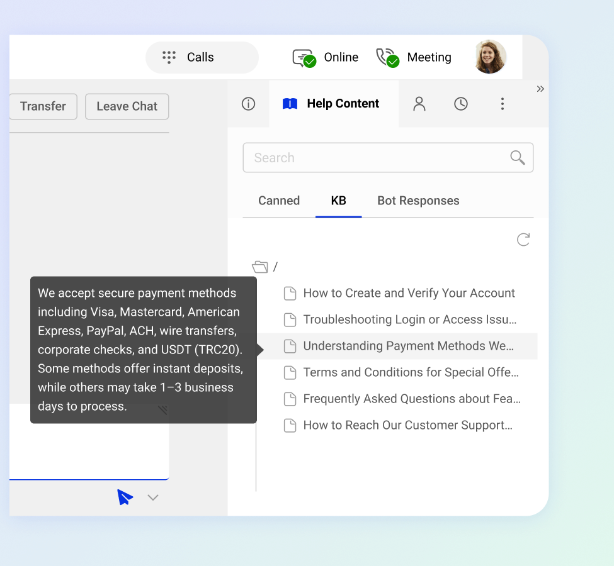The image size is (614, 566).
Task: Open the info tab icon
Action: [248, 104]
